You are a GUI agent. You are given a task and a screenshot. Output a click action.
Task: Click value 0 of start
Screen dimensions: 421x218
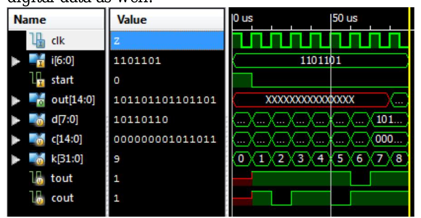click(x=117, y=81)
